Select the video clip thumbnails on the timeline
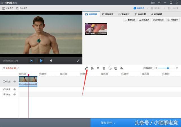 [28, 79]
